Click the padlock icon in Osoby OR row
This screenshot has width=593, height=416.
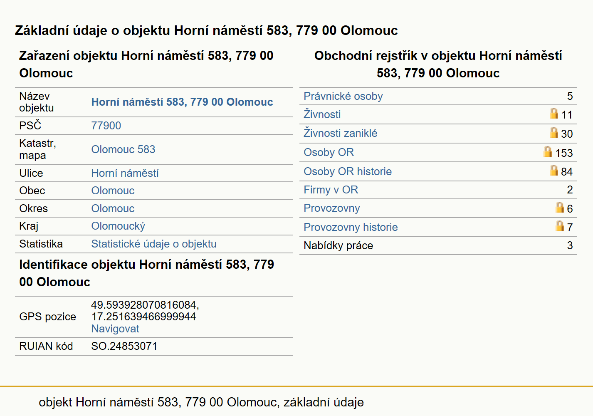(548, 151)
